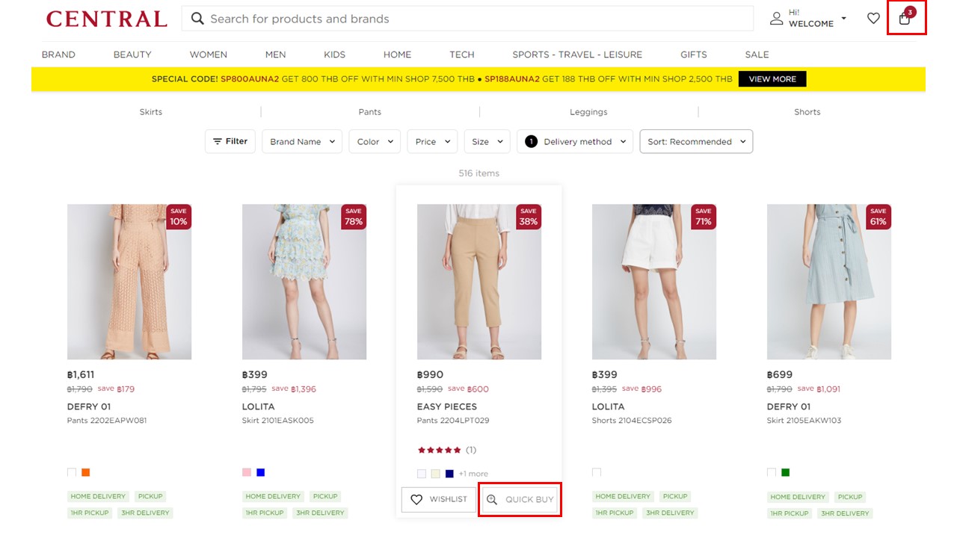The image size is (957, 538).
Task: Click the user account profile icon
Action: coord(777,19)
